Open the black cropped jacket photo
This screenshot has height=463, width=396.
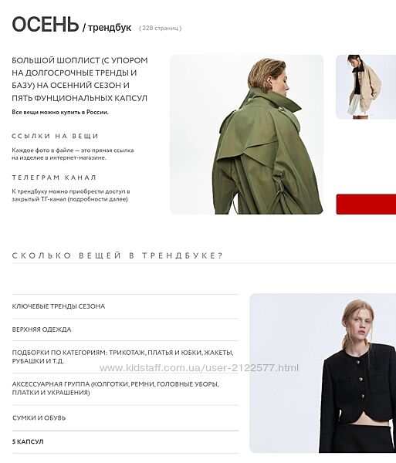323,373
